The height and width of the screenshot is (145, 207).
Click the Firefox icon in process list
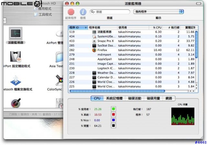tap(94, 50)
